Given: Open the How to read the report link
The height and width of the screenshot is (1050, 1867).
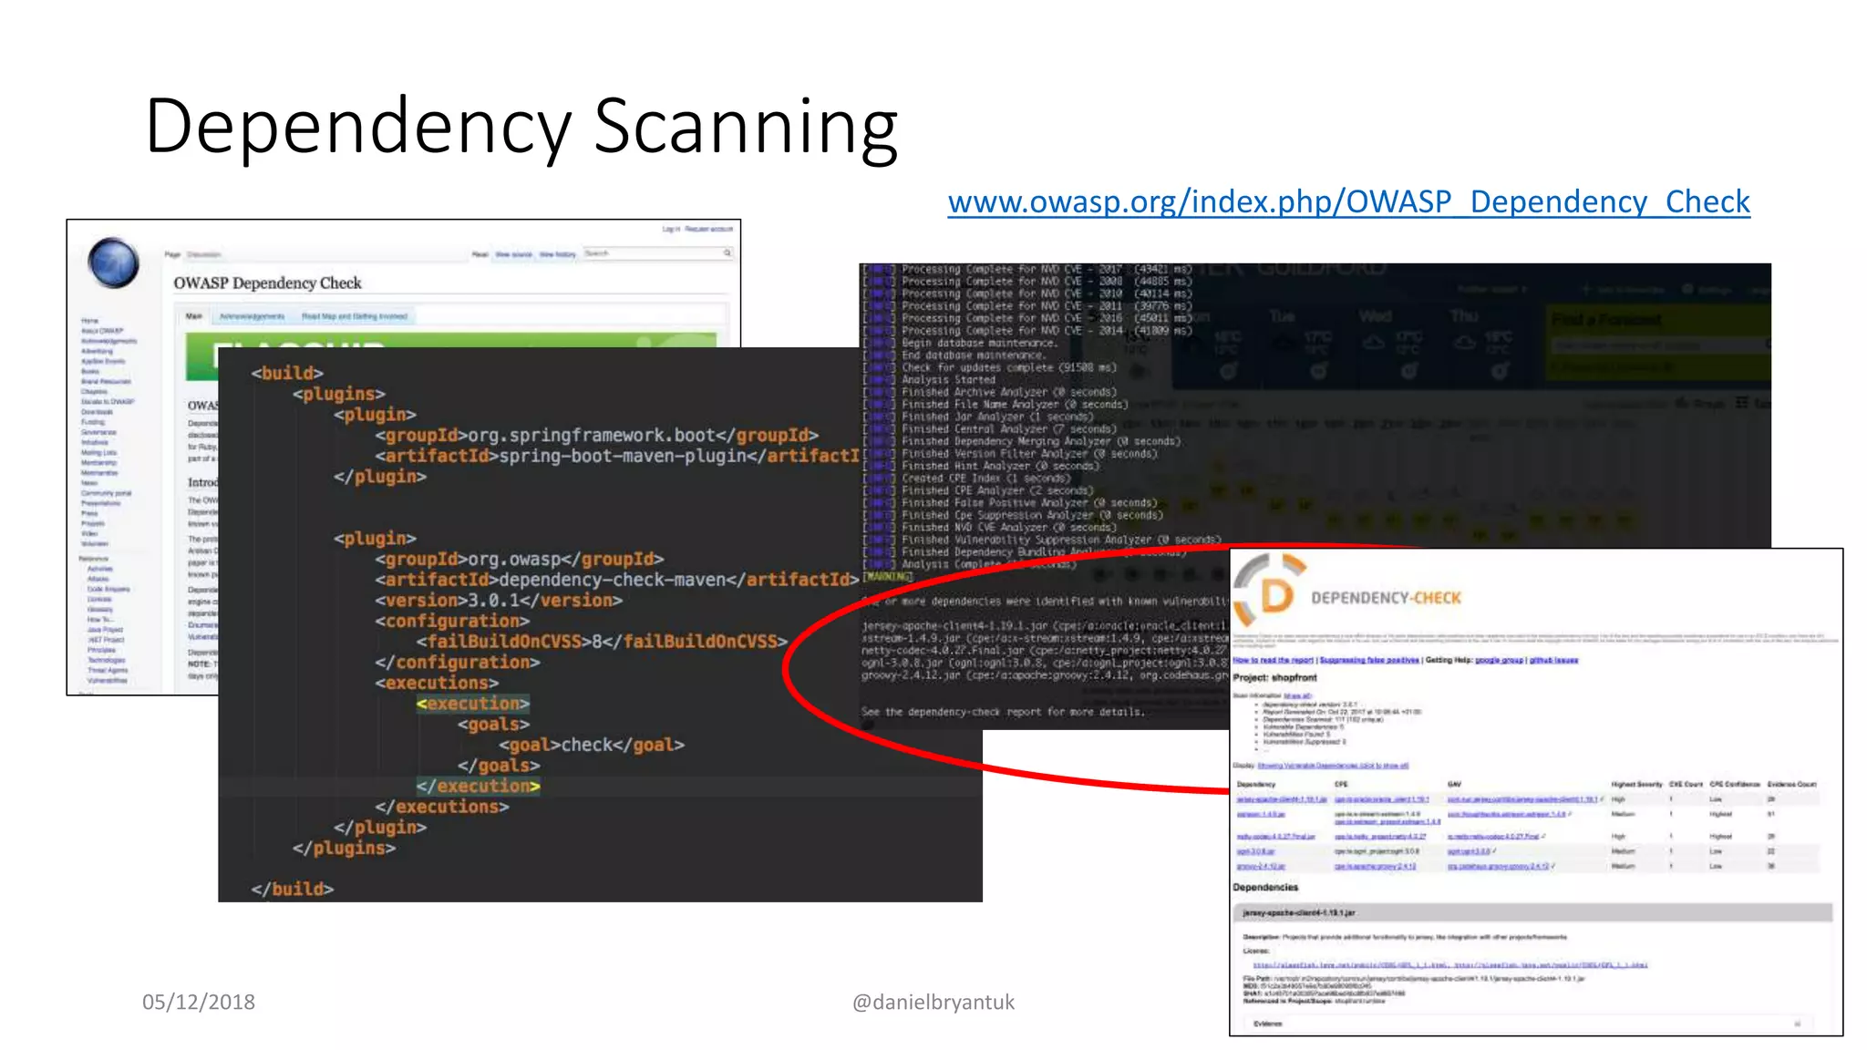Looking at the screenshot, I should click(1274, 660).
